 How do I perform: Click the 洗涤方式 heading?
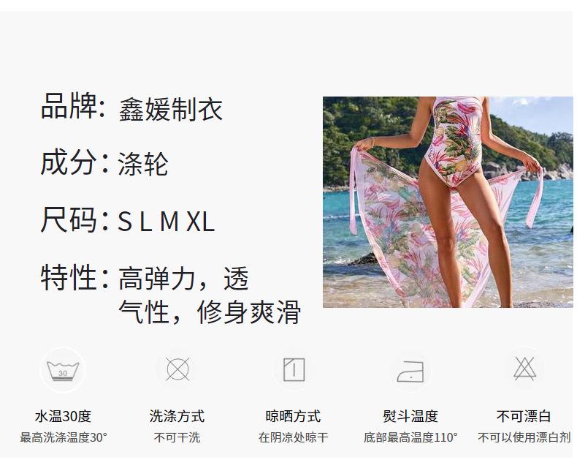tap(177, 416)
